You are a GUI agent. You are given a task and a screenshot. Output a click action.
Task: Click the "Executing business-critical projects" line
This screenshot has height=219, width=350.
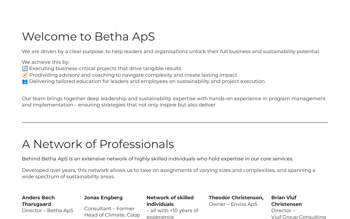point(105,68)
